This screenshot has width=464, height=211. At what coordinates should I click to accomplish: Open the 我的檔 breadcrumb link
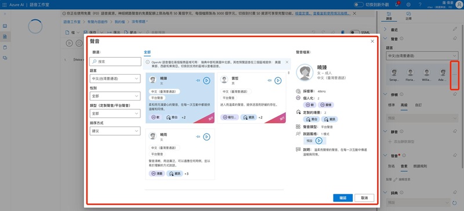point(120,22)
